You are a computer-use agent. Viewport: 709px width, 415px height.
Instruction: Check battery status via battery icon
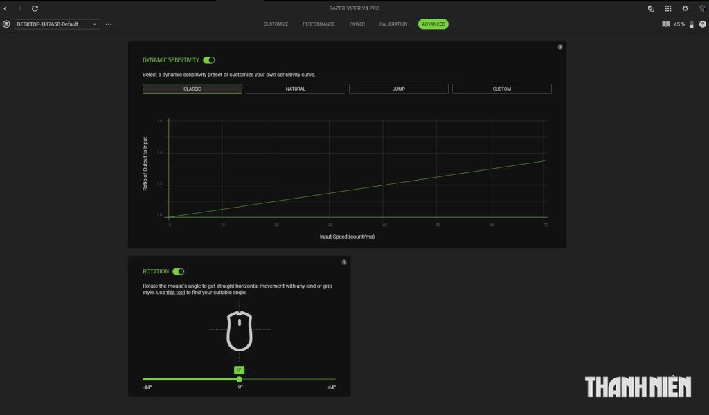690,24
